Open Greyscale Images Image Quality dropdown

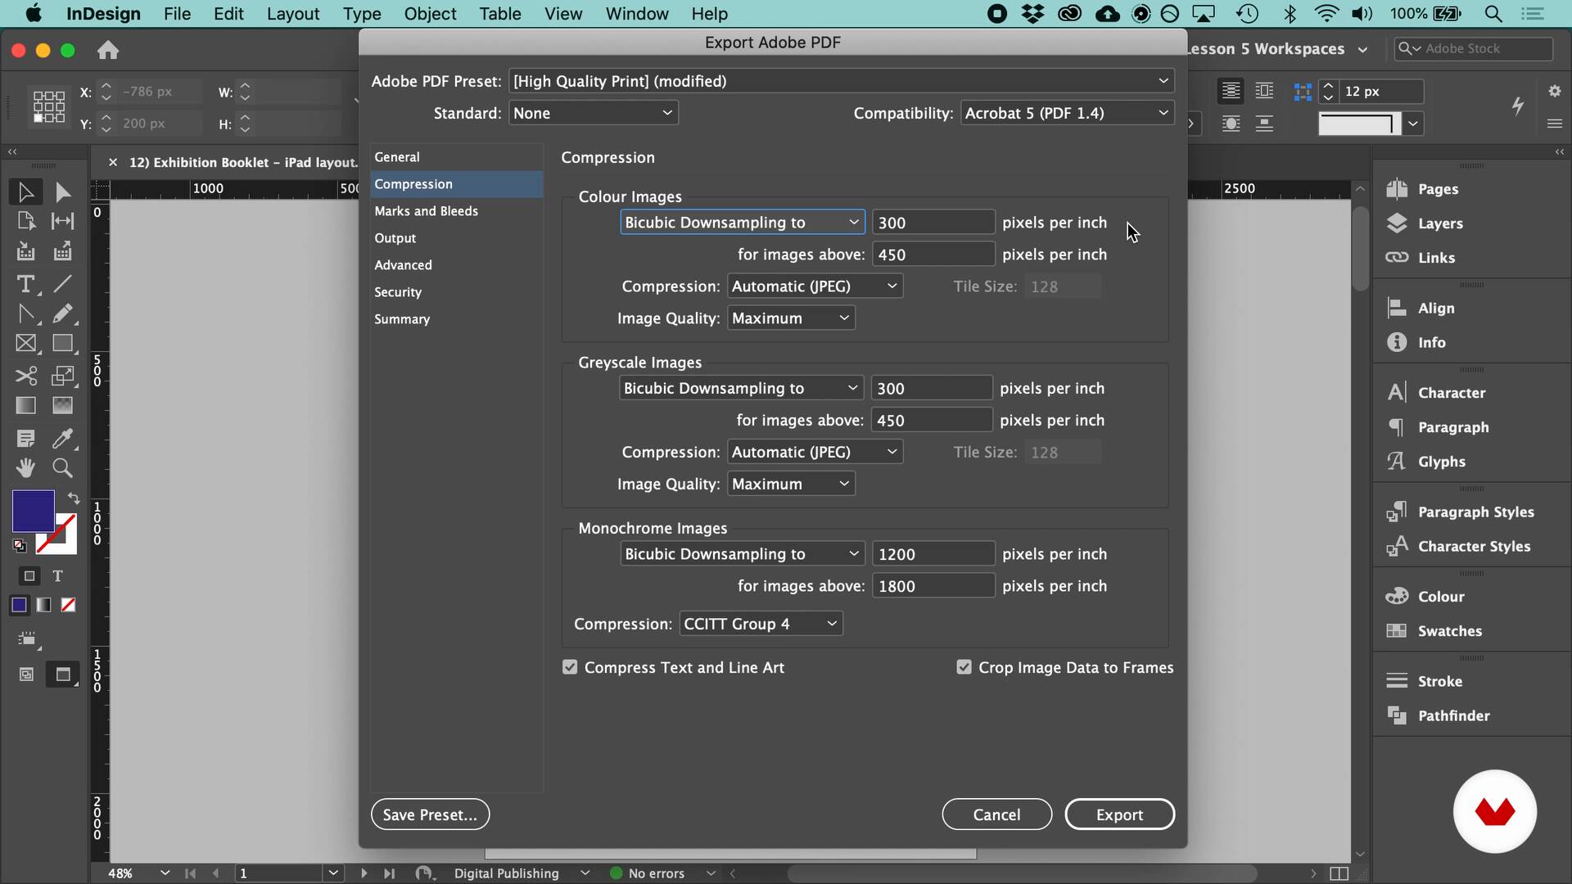tap(791, 484)
